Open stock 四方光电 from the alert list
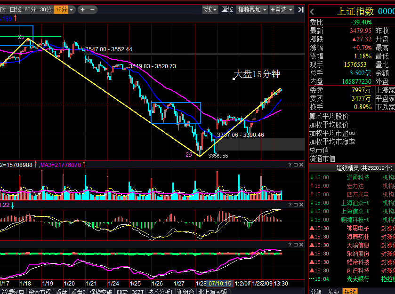 coord(358,194)
